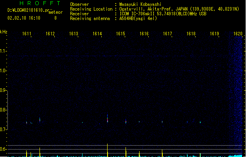Select observer name Masayuki Kobayashi
This screenshot has height=157, width=246.
click(140, 4)
